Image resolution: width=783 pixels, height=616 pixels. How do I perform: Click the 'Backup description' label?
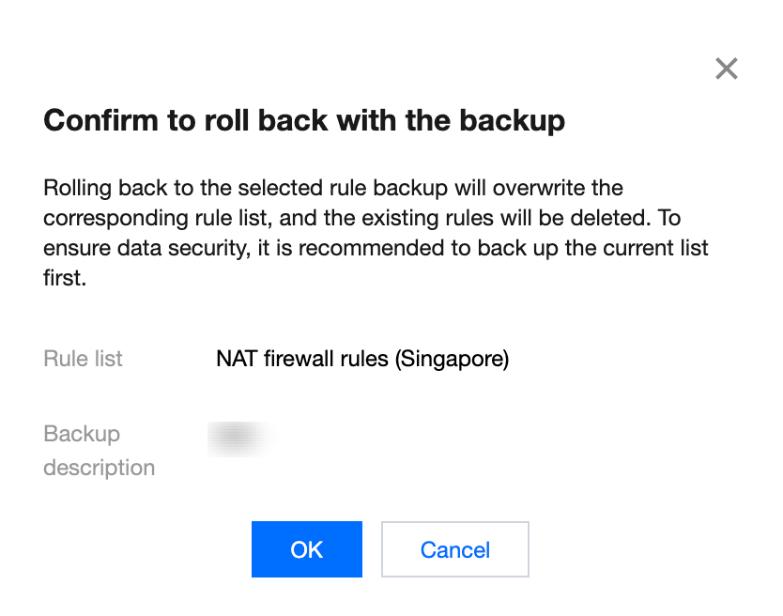(x=99, y=451)
